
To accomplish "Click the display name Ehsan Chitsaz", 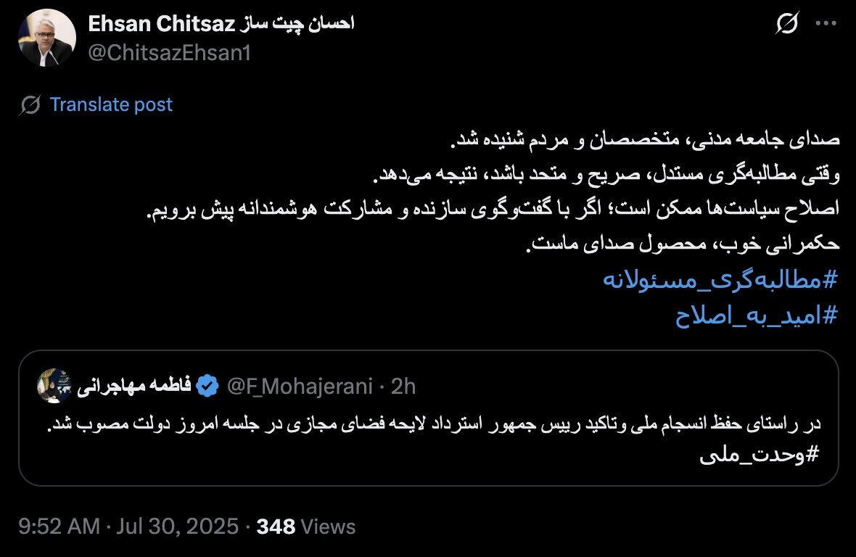I will (x=161, y=22).
